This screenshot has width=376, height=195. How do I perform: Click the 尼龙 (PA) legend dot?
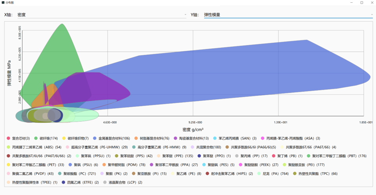click(x=259, y=173)
